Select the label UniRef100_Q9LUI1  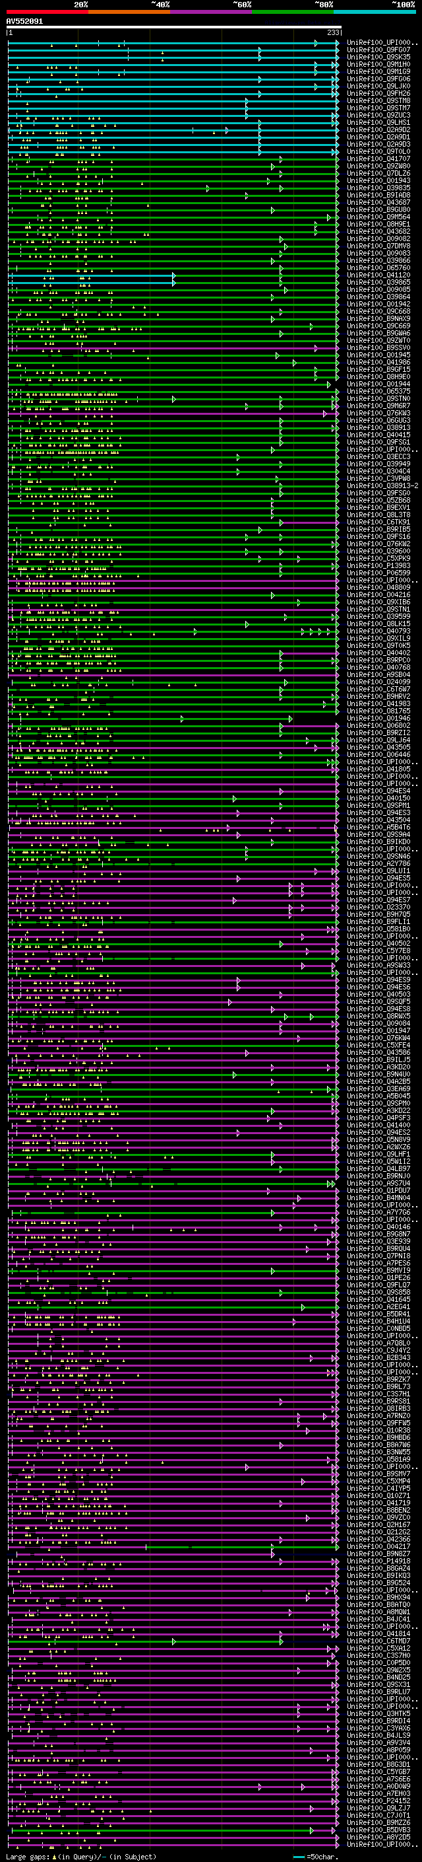[378, 871]
